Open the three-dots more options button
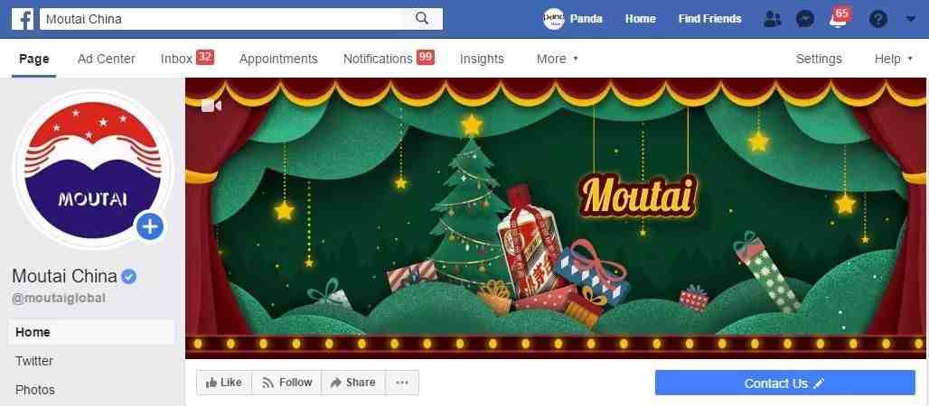 [402, 383]
